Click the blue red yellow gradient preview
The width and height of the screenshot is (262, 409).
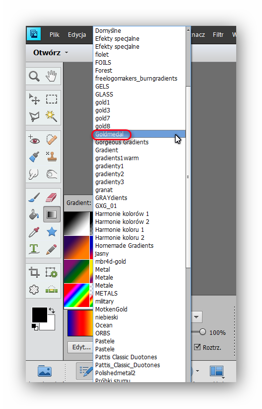point(80,323)
